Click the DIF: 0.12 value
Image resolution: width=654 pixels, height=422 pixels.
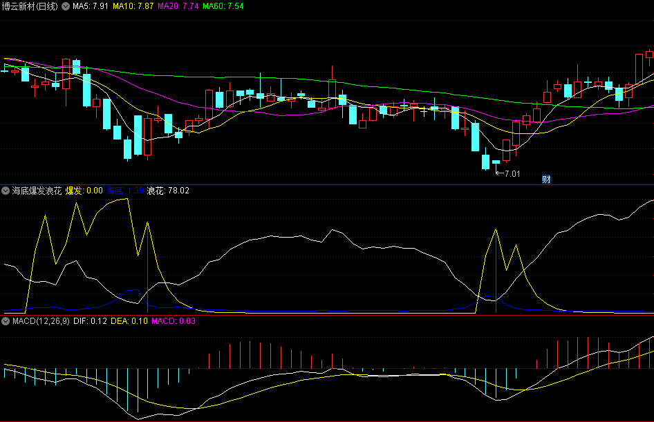(90, 321)
